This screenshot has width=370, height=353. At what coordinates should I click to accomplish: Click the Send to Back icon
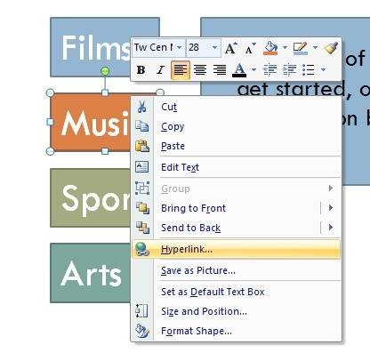coord(142,228)
